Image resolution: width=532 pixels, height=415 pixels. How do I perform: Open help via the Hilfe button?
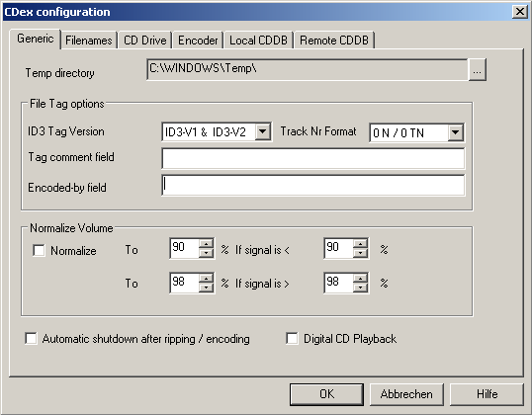click(x=487, y=394)
